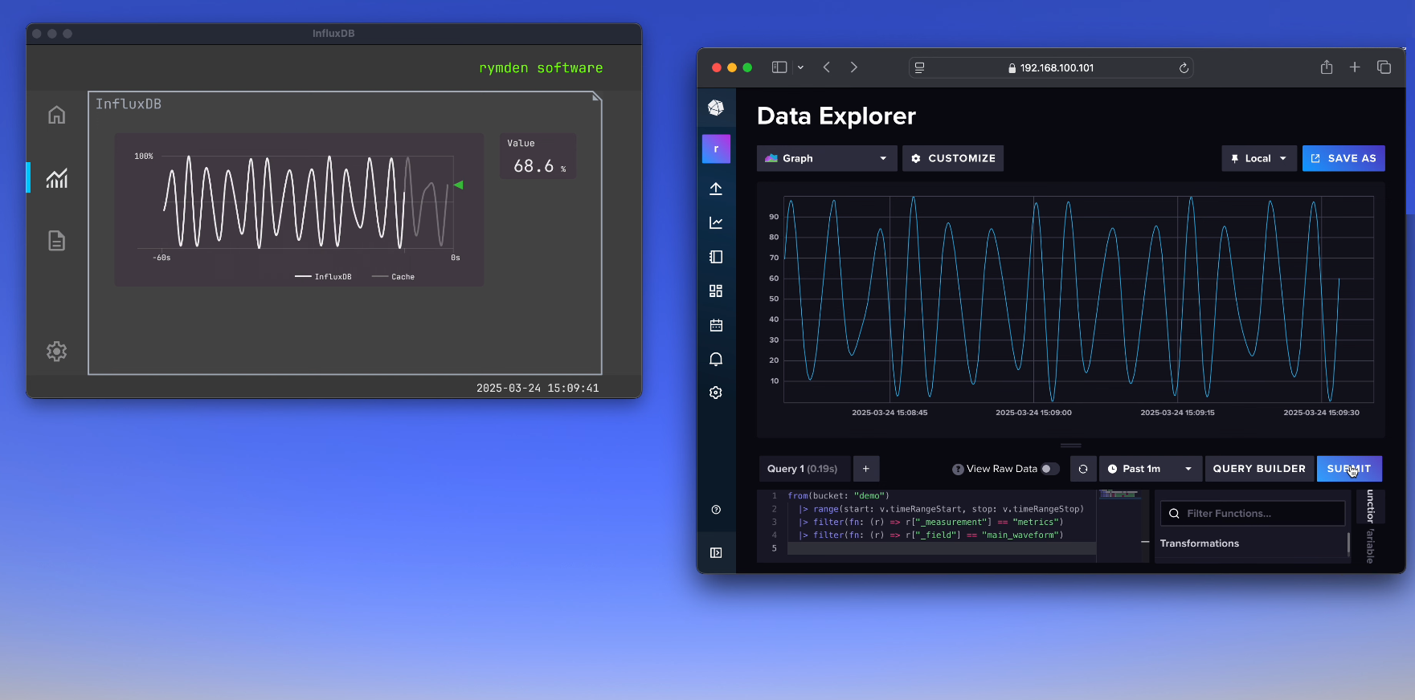Click the green marker triangle on InfluxDB app chart
Viewport: 1415px width, 700px height.
pos(458,185)
